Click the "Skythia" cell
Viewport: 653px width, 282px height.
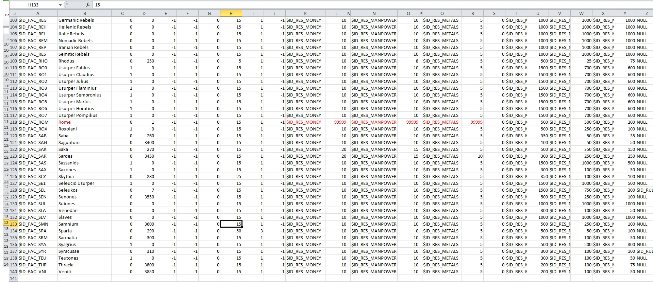click(85, 176)
